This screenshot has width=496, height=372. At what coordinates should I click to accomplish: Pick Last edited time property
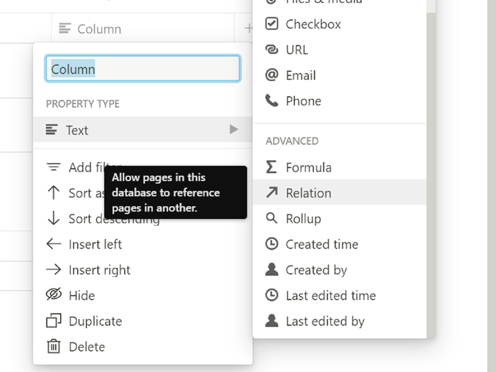tap(330, 296)
